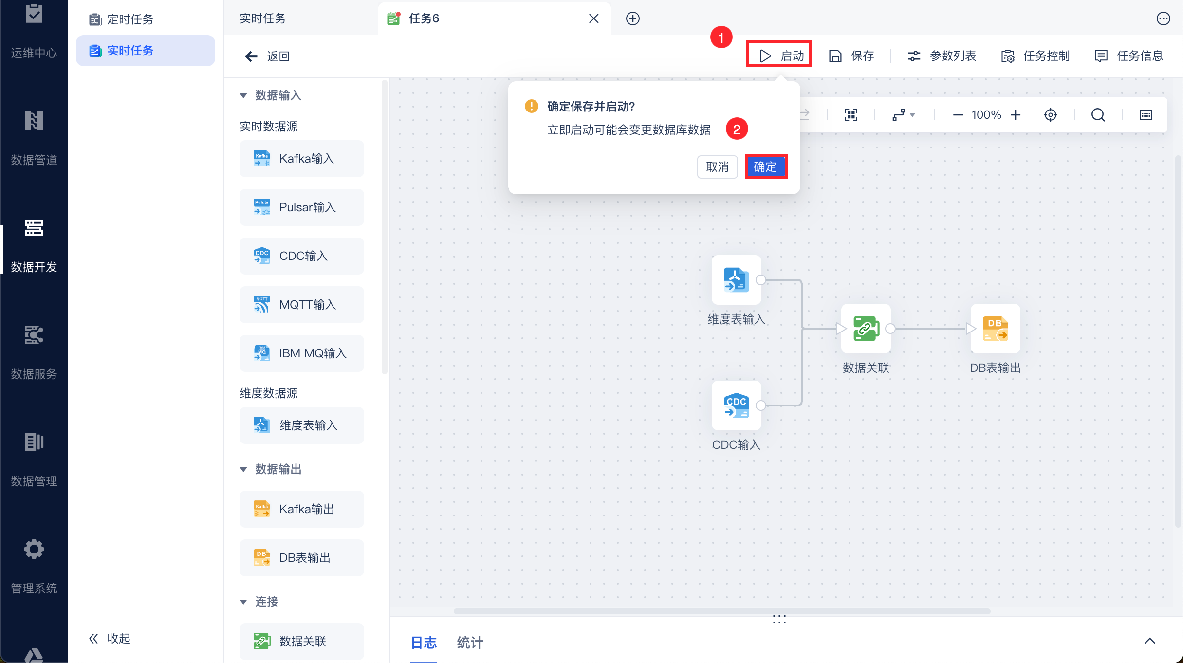
Task: Open the connection line style dropdown
Action: click(903, 115)
